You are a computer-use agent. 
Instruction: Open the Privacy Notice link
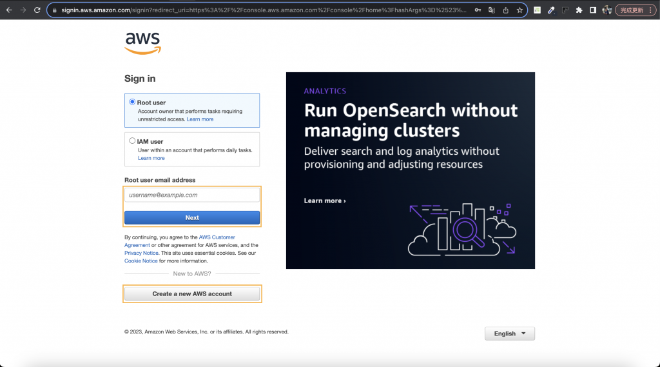click(141, 253)
